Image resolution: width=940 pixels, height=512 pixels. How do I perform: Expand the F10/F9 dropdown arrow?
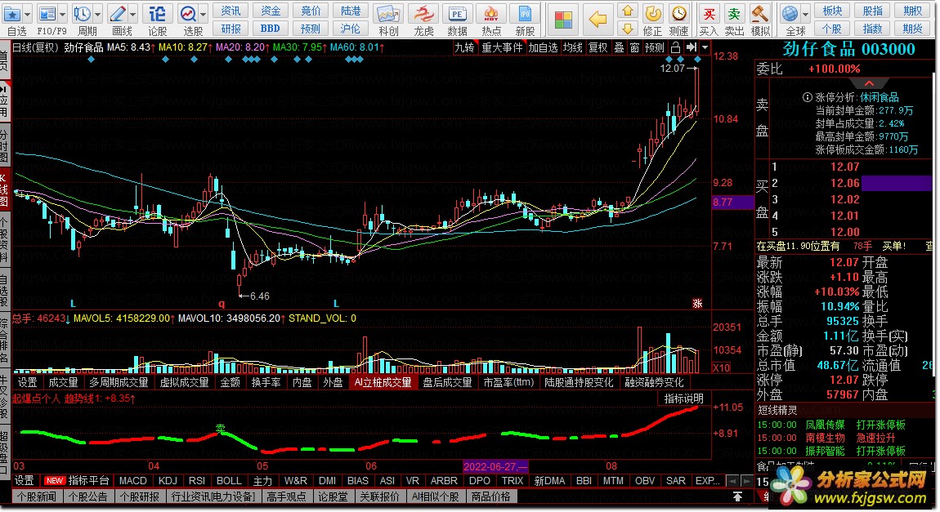pos(62,15)
